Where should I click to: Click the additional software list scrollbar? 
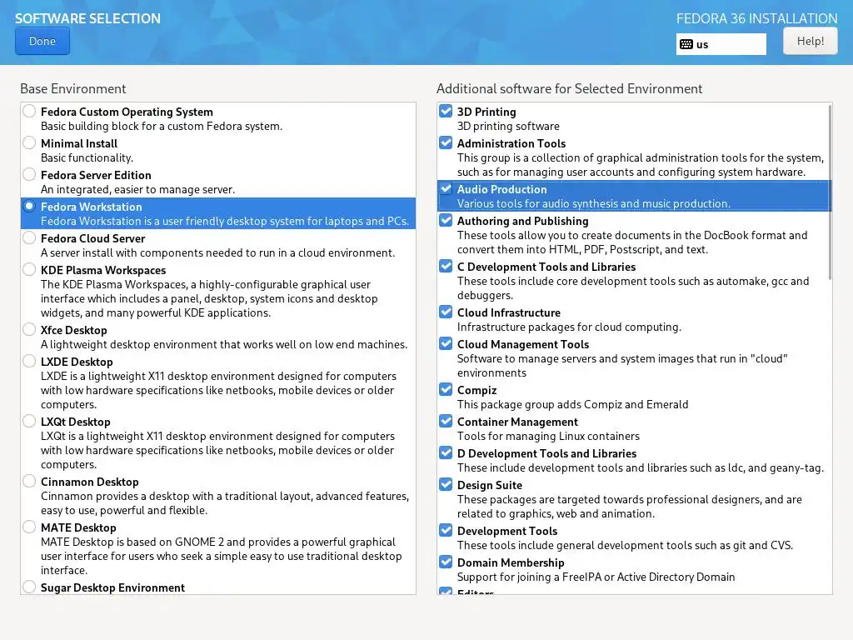(830, 192)
